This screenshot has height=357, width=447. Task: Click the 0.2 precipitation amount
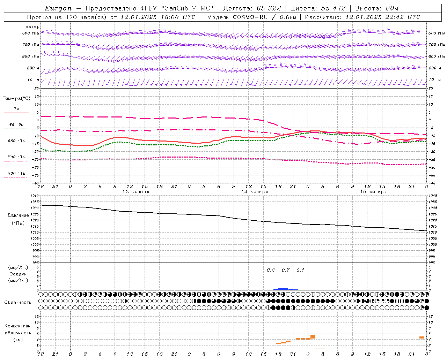coord(271,270)
